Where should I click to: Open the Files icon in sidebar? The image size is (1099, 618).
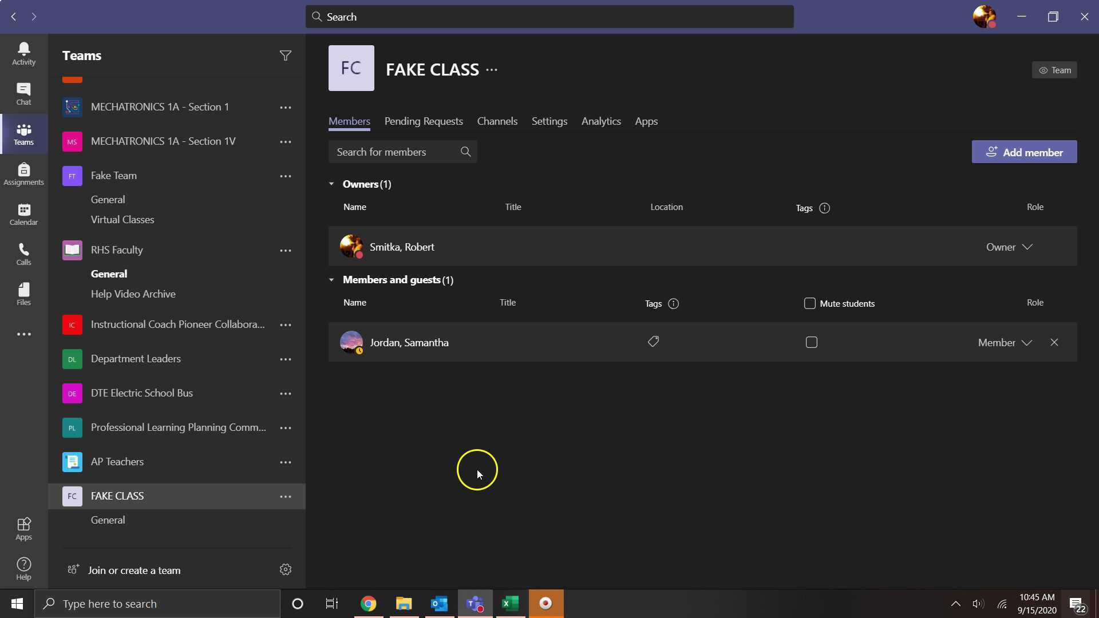click(23, 294)
